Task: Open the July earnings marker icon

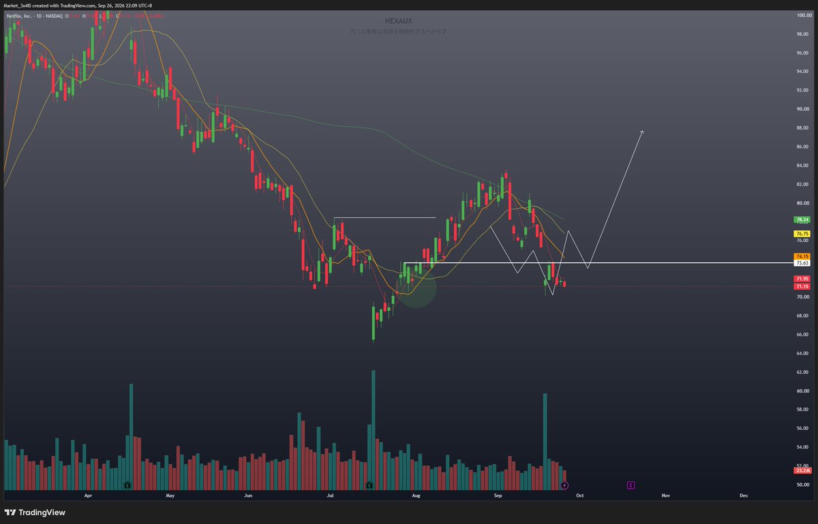Action: [369, 485]
